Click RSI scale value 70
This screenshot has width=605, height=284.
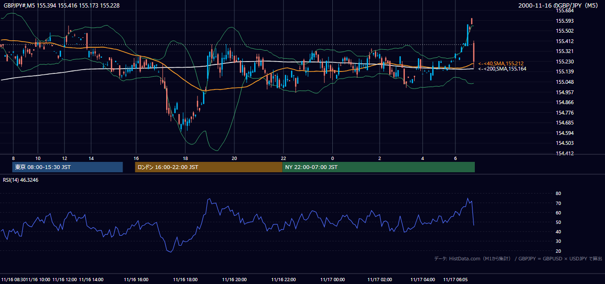pyautogui.click(x=558, y=203)
